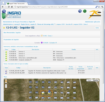Screen dimensions: 105x102
Task: Click the browser reload icon
Action: [9, 7]
